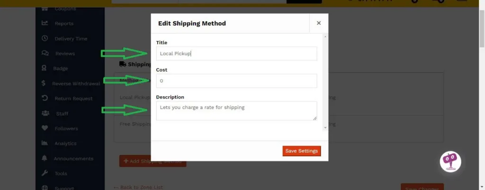Open the purple chatbot widget
This screenshot has height=190, width=485.
pos(450,161)
